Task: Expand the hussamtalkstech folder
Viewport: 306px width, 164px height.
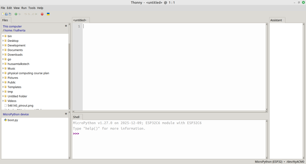Action: pyautogui.click(x=3, y=64)
